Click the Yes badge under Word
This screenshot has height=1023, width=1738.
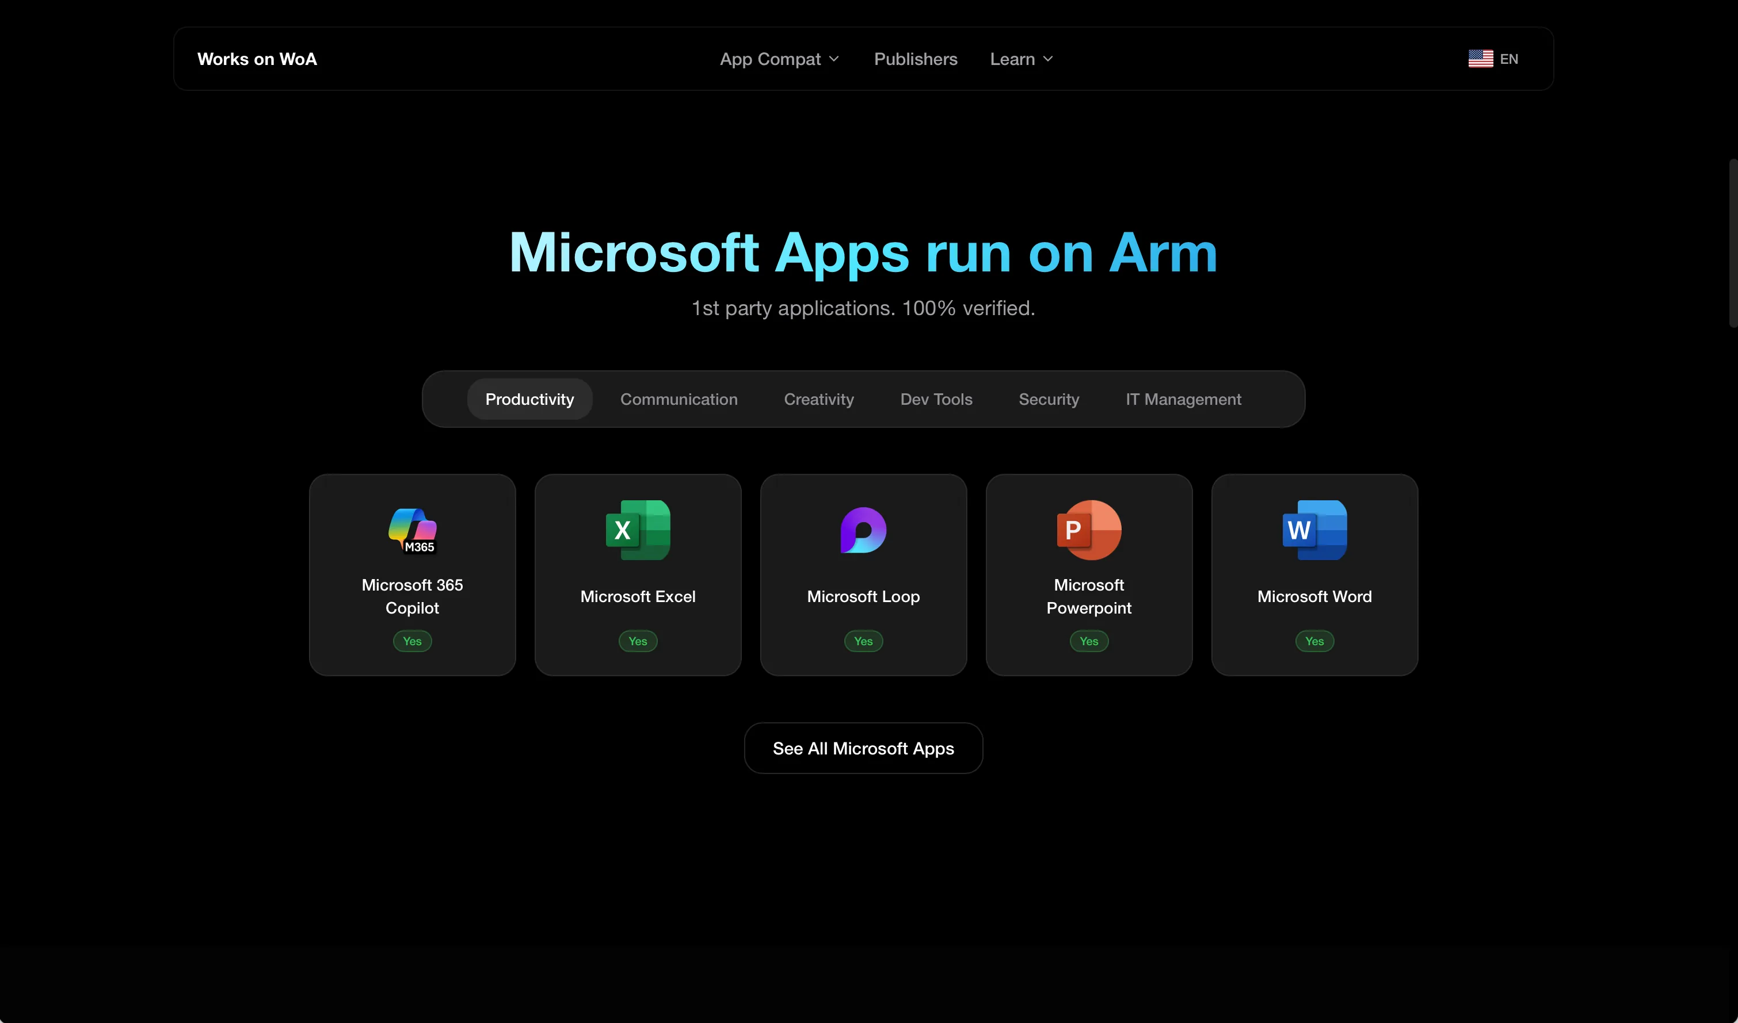point(1314,641)
